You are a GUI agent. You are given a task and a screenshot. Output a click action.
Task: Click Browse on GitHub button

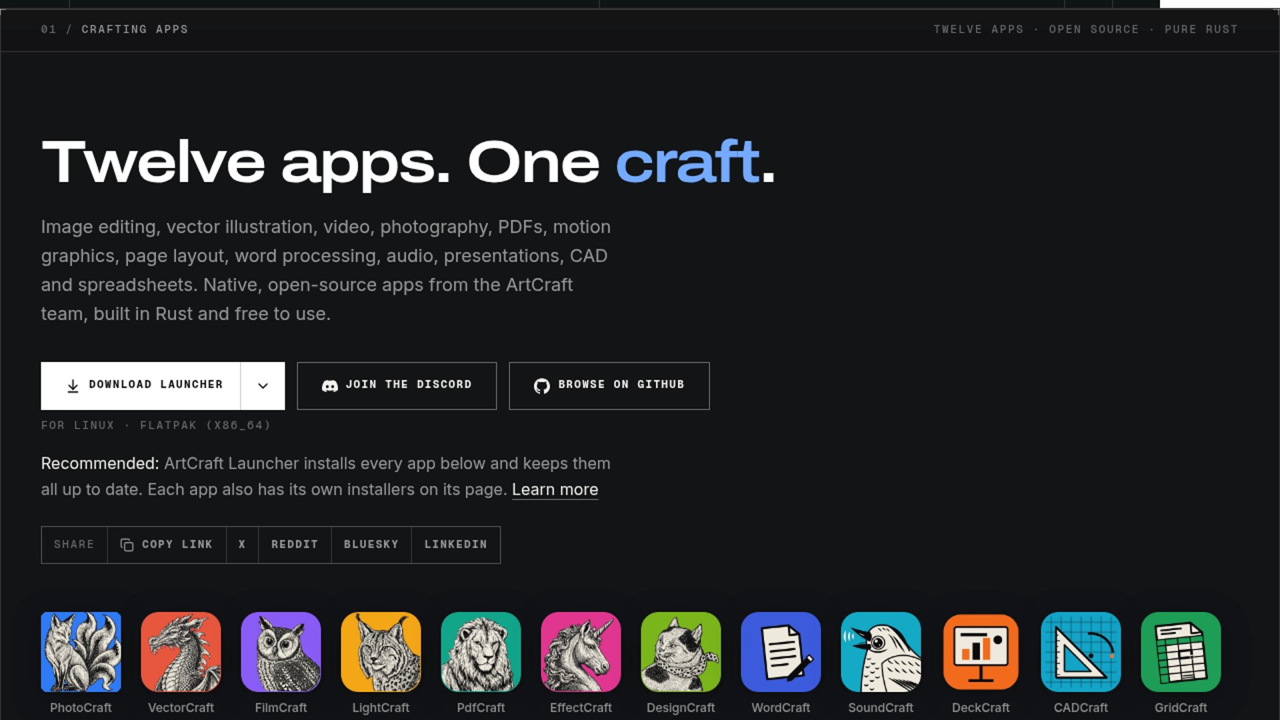pyautogui.click(x=609, y=385)
